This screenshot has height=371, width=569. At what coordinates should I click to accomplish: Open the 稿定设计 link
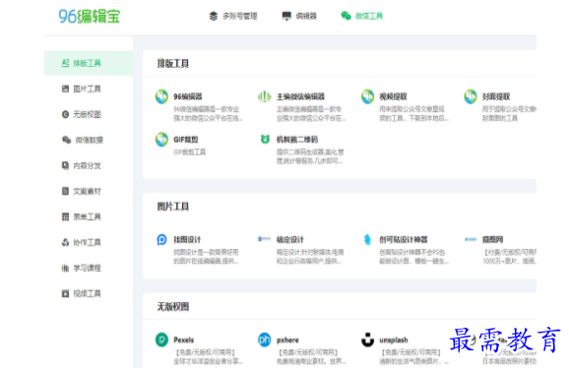click(290, 240)
